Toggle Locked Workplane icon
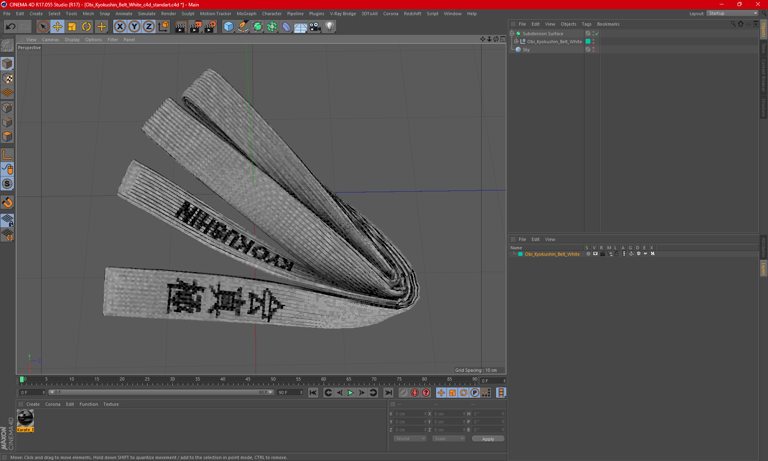The height and width of the screenshot is (461, 768). click(x=7, y=220)
